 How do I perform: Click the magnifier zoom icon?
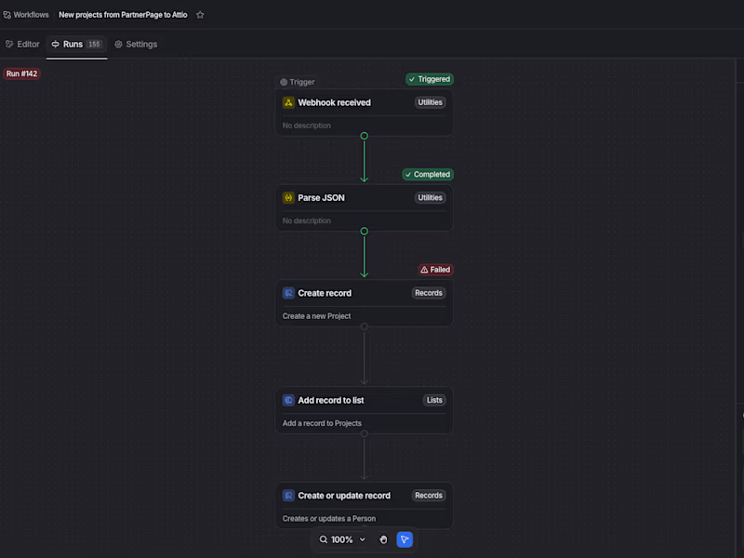324,539
